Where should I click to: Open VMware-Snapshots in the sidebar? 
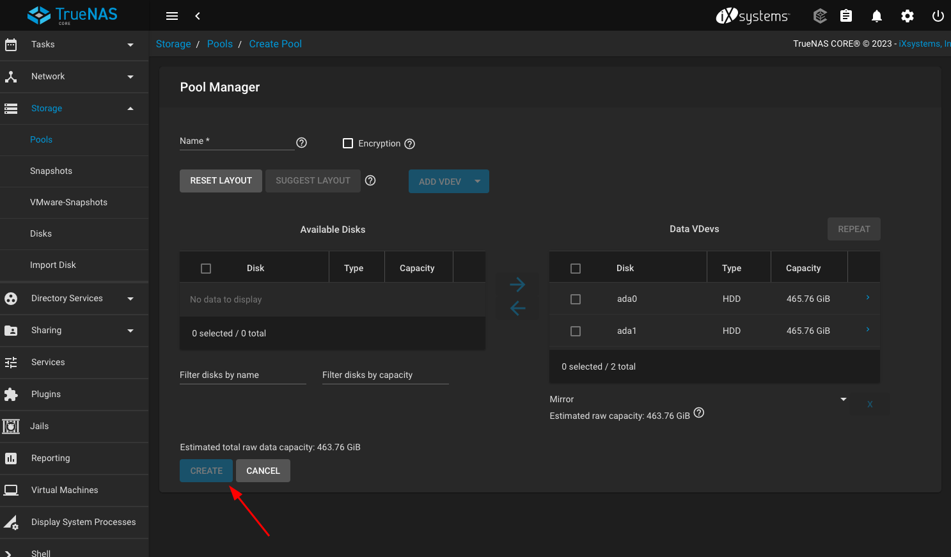[x=68, y=202]
